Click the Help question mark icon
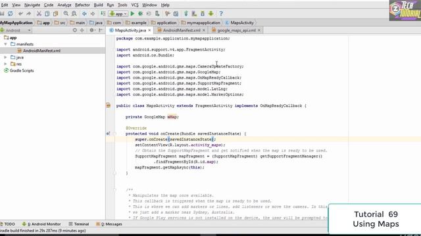 221,14
